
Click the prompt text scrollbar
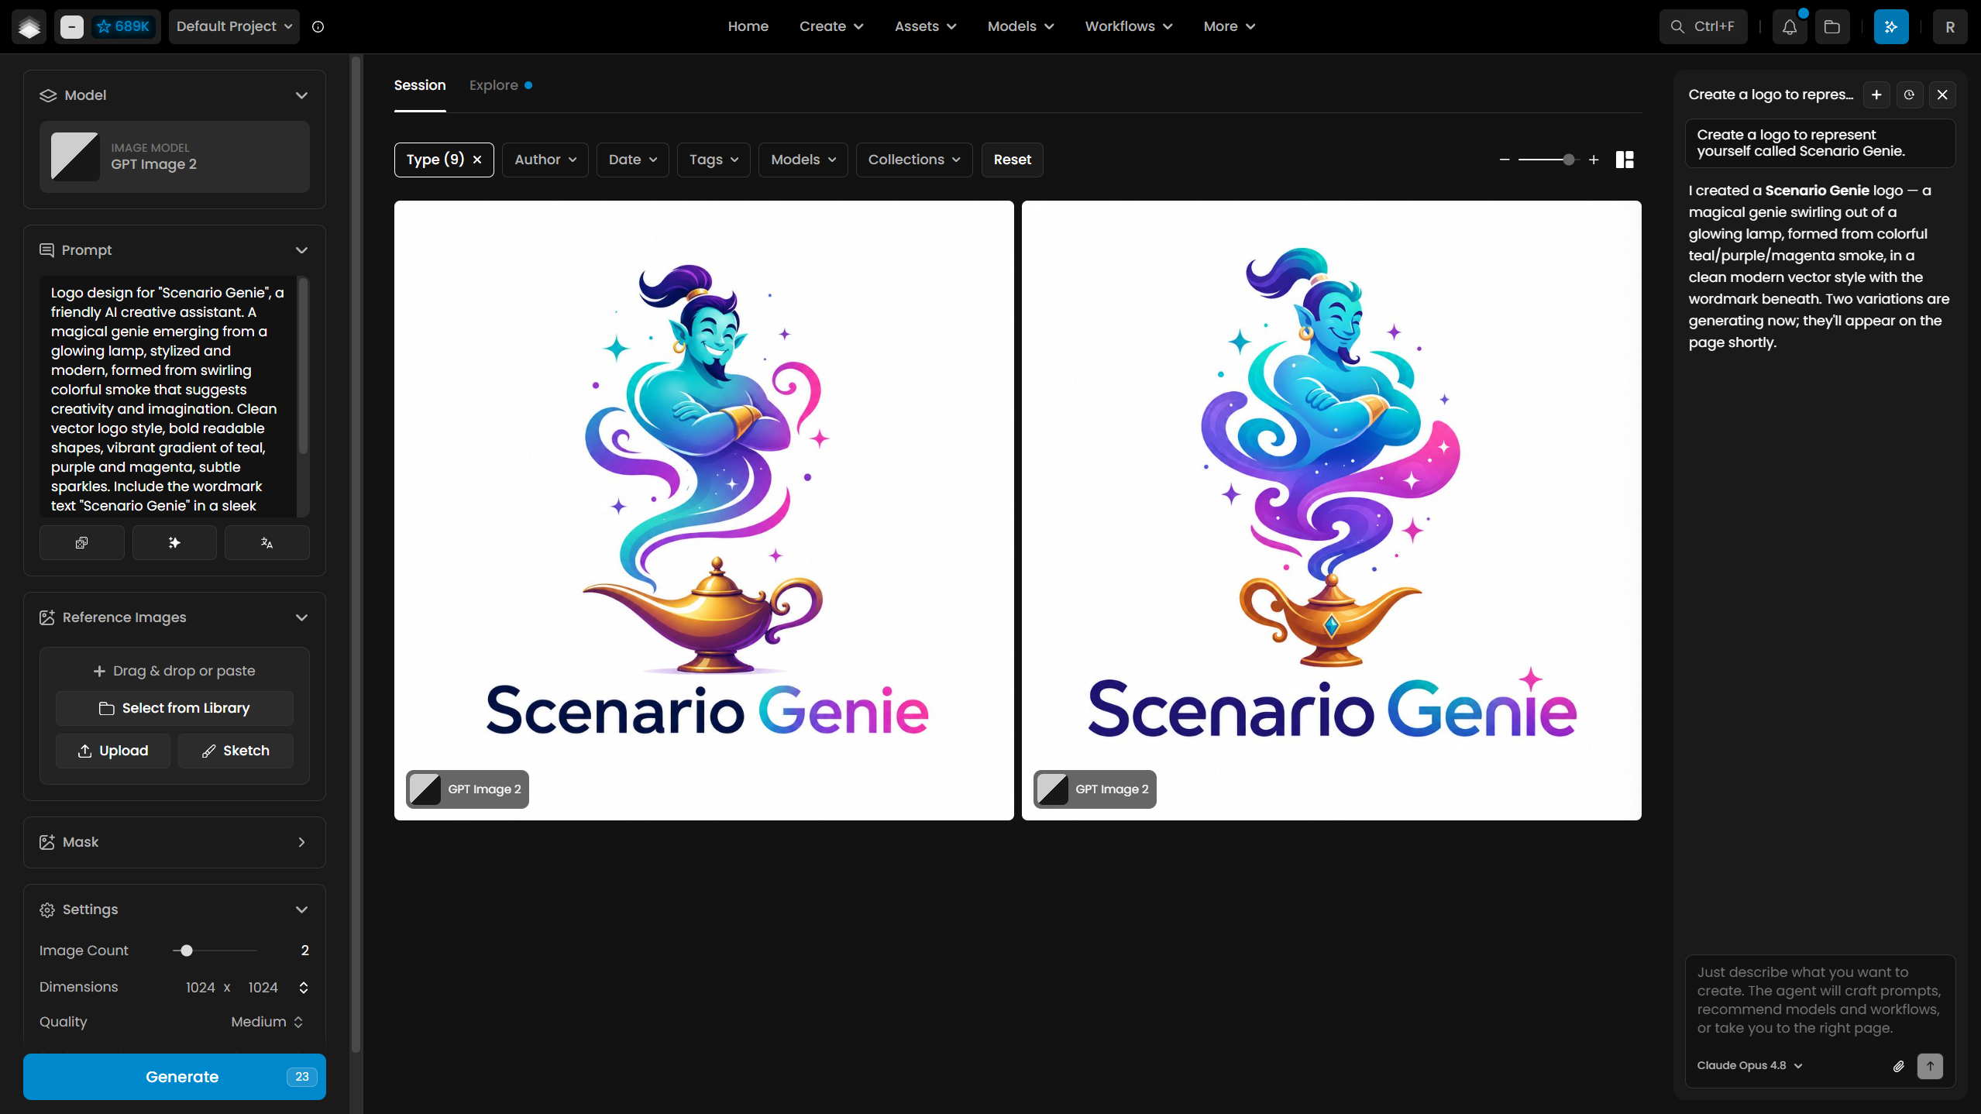pos(303,366)
